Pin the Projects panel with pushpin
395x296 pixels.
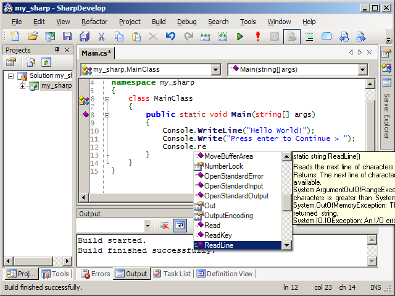click(x=57, y=49)
